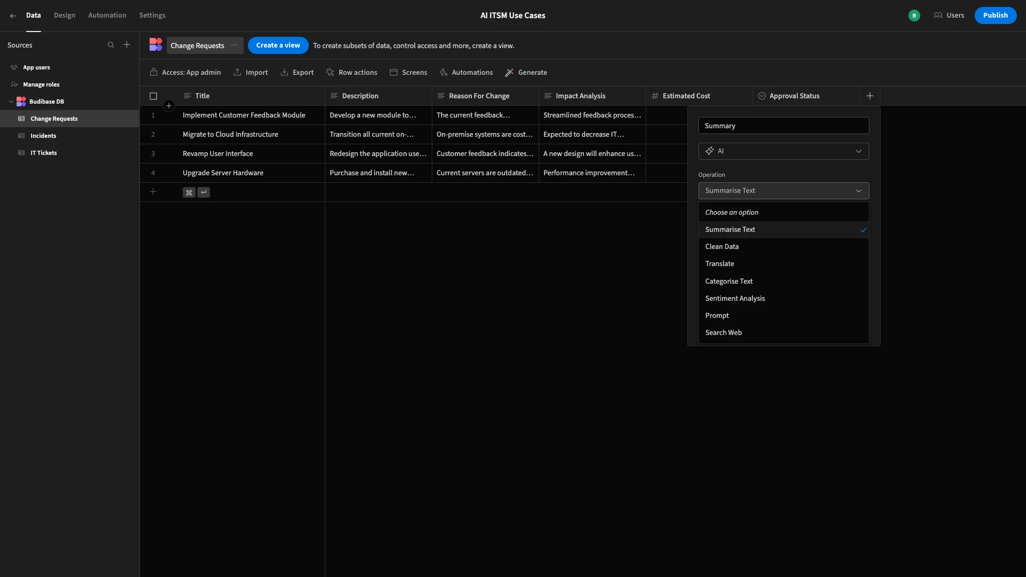Viewport: 1026px width, 577px height.
Task: Add a new source with plus icon
Action: coord(127,45)
